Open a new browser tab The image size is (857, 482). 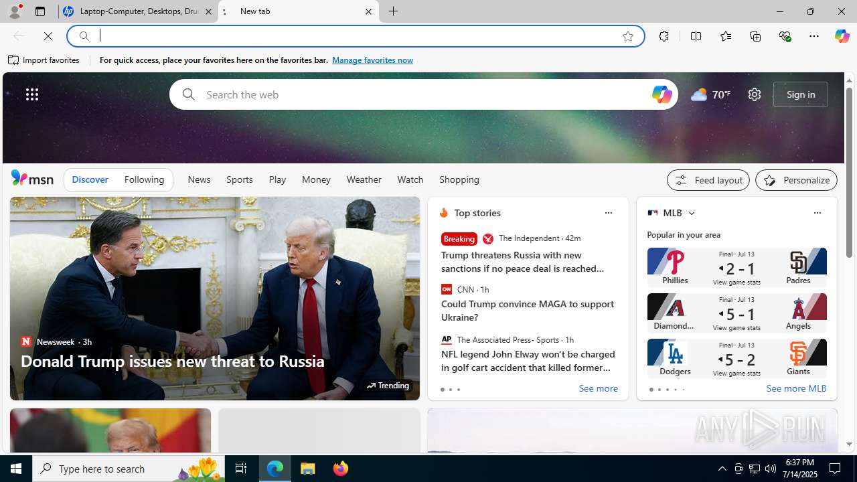[394, 11]
